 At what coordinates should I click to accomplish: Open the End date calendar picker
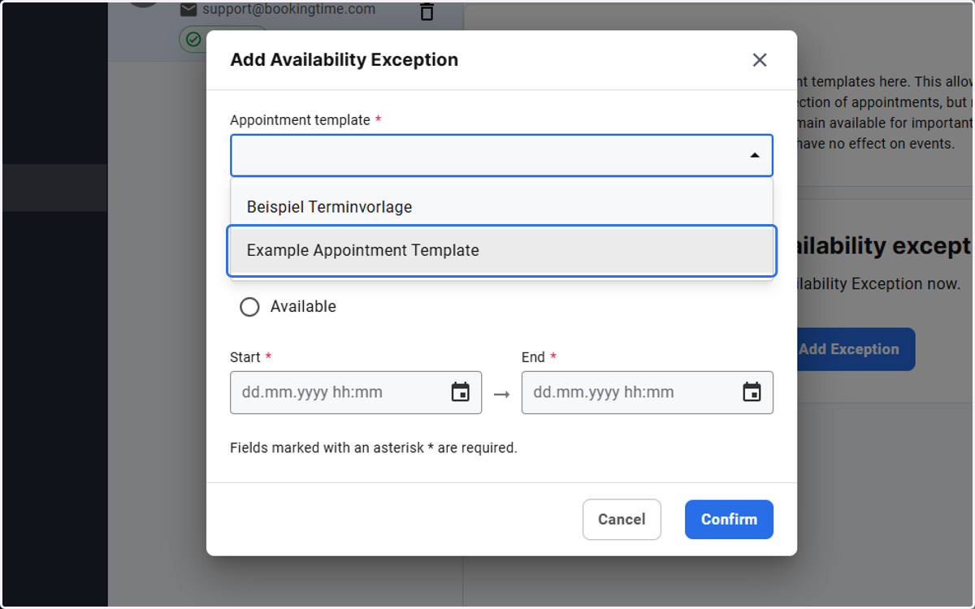[752, 392]
